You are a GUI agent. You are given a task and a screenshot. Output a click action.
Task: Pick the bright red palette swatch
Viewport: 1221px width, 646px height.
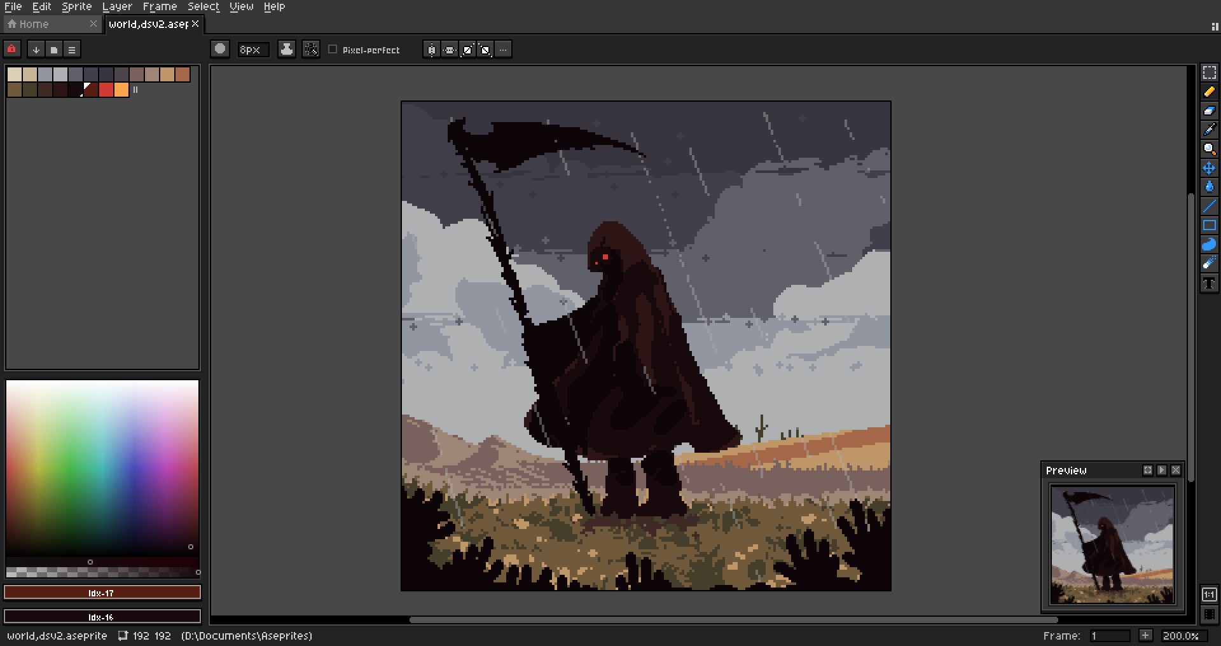coord(106,90)
